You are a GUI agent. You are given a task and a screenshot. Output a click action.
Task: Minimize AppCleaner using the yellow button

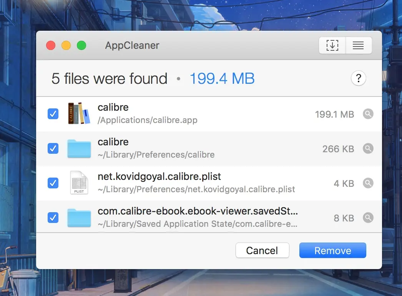pos(66,45)
